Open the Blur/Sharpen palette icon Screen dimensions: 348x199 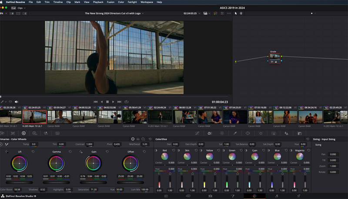coord(287,133)
